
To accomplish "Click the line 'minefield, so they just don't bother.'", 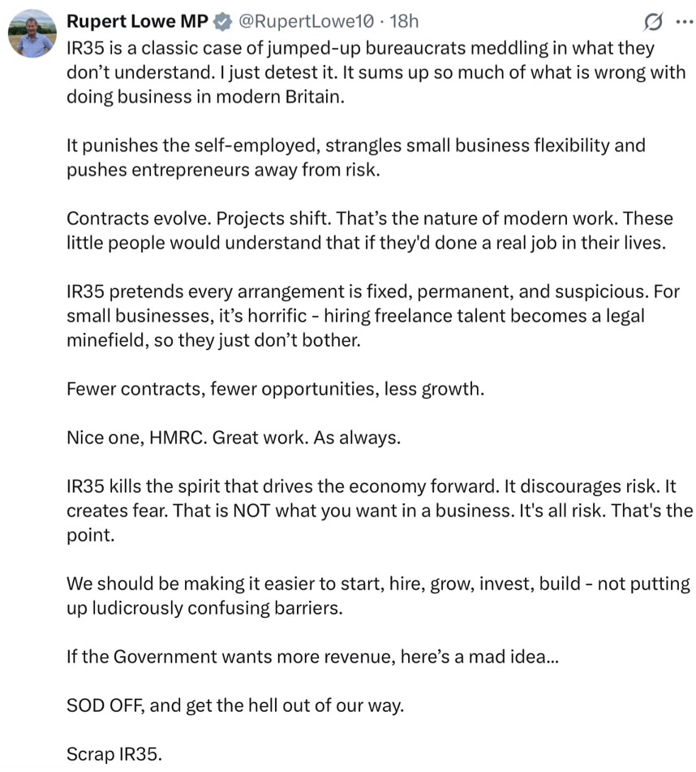I will coord(214,340).
